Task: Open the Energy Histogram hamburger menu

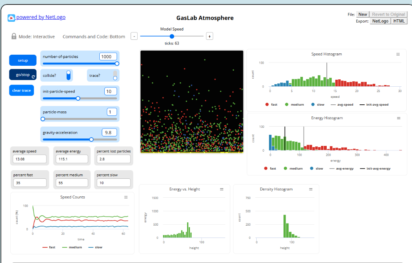Action: 398,118
